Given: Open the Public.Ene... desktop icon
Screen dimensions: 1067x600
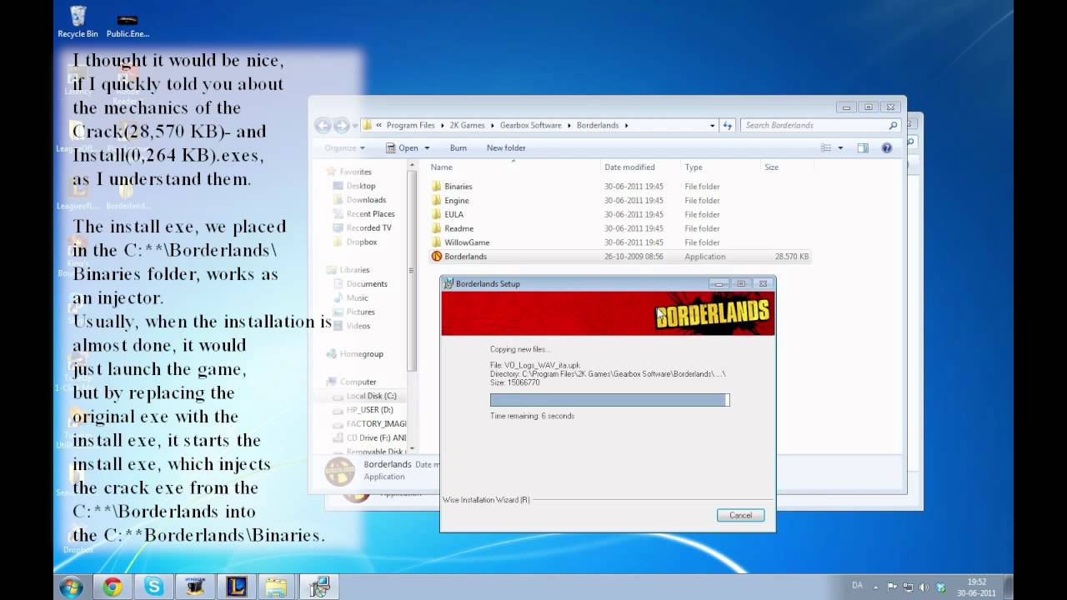Looking at the screenshot, I should coord(128,25).
